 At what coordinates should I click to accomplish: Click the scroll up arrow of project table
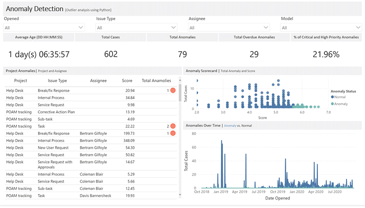pyautogui.click(x=180, y=80)
